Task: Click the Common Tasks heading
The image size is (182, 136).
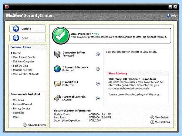Action: [21, 47]
